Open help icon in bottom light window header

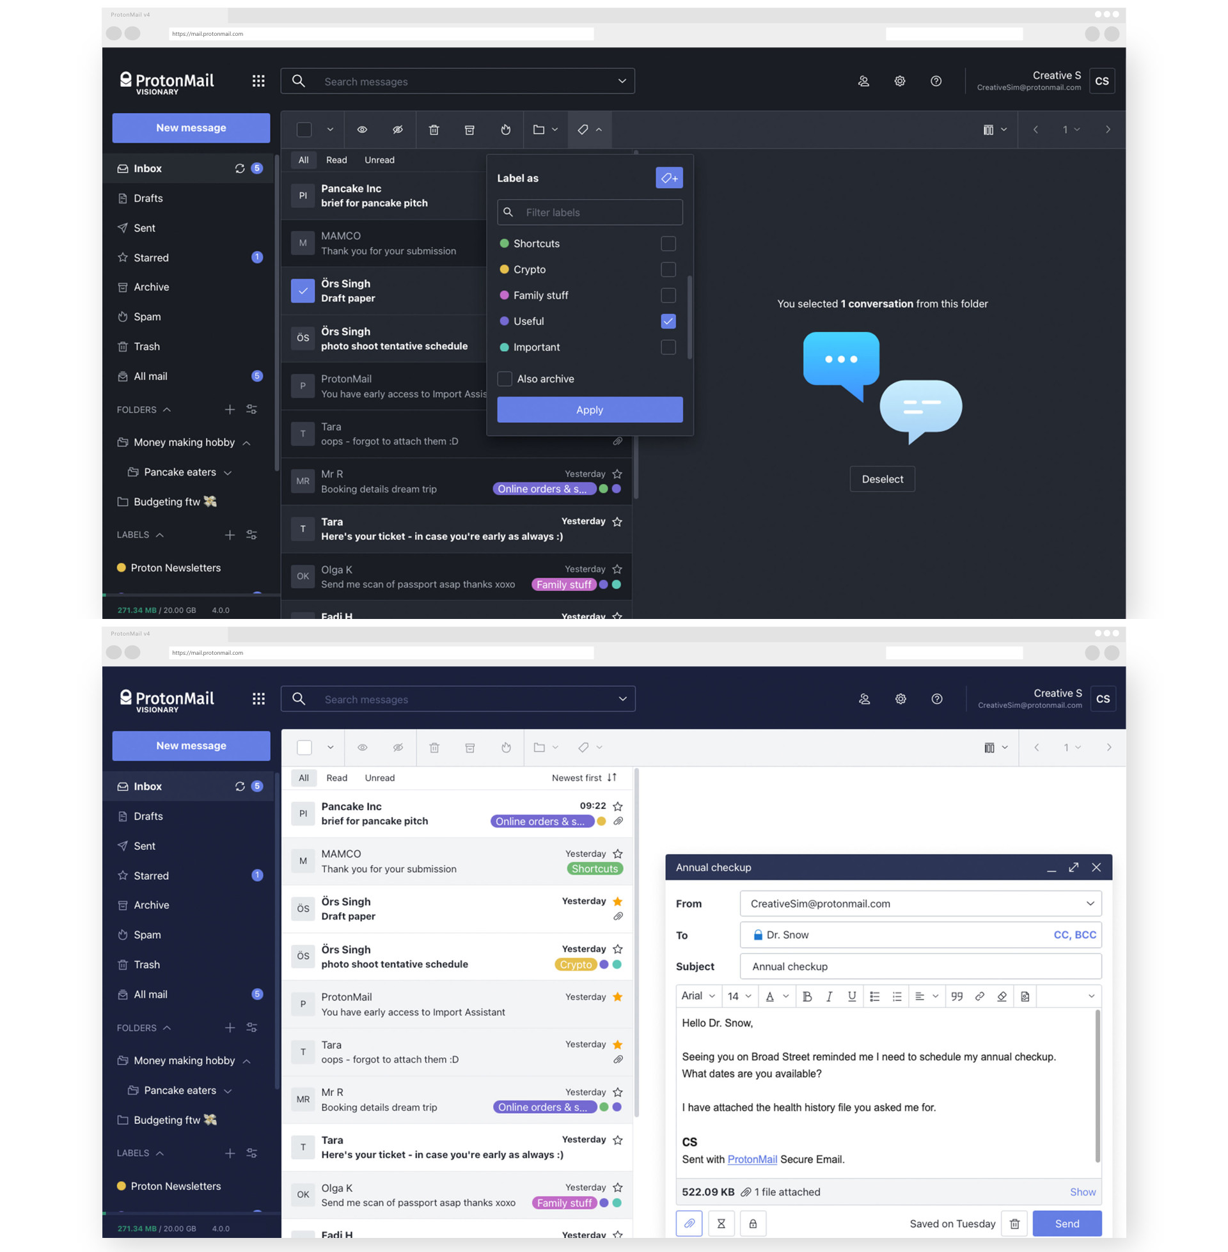(937, 699)
